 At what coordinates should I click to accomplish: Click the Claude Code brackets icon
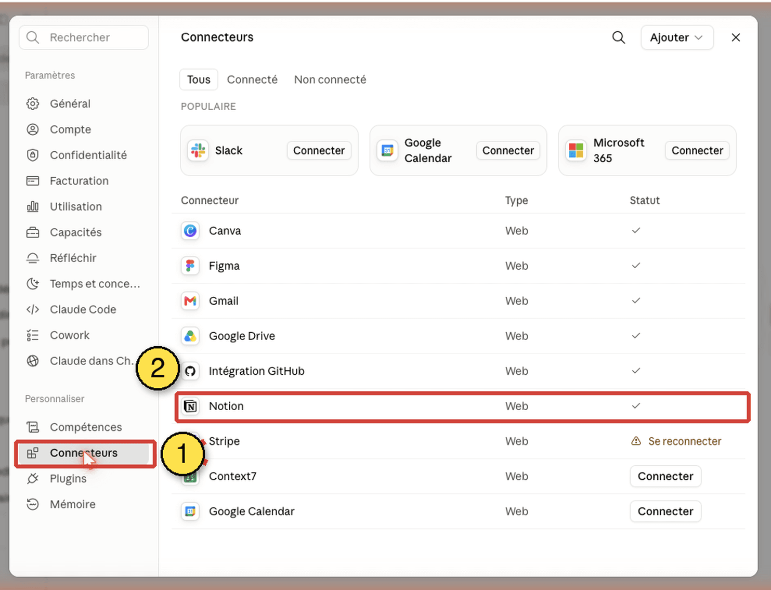pos(33,309)
